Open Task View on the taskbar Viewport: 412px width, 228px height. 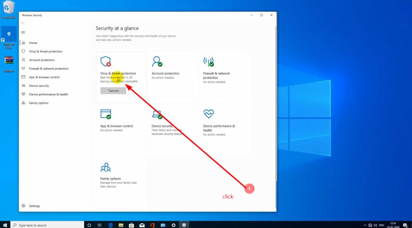point(99,225)
